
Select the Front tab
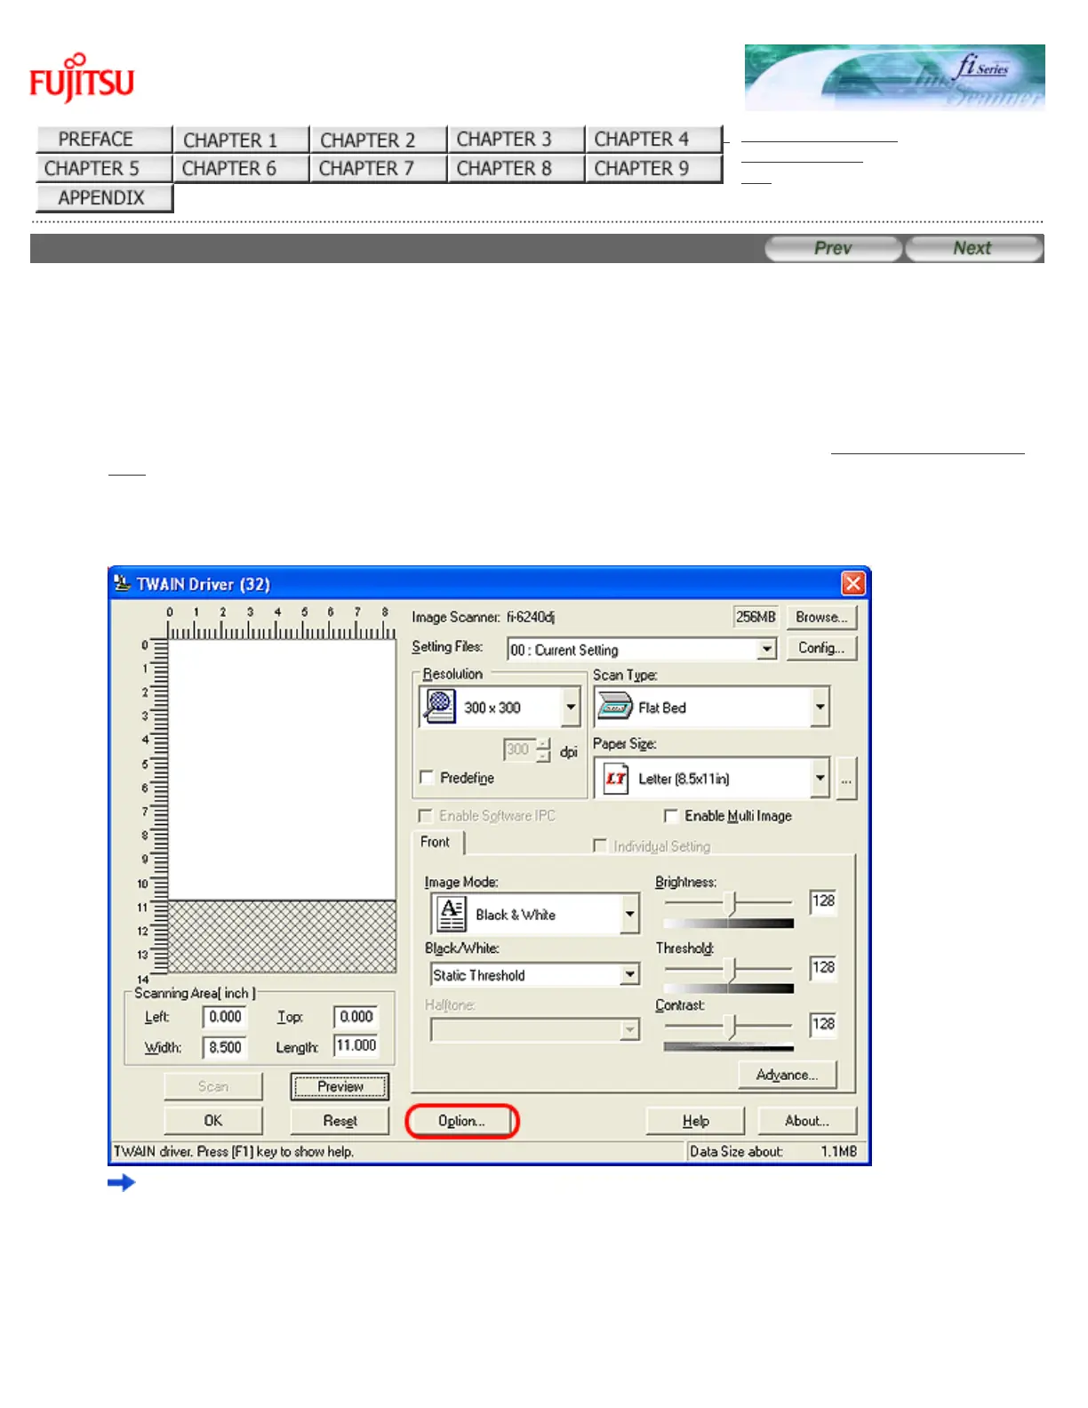click(x=436, y=842)
